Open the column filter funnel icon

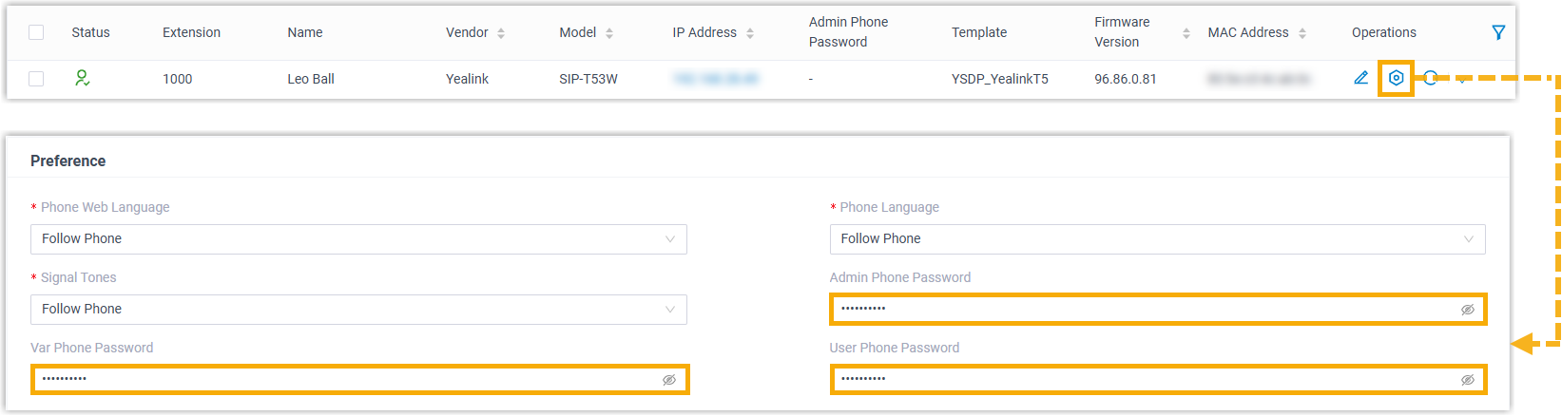[1498, 32]
